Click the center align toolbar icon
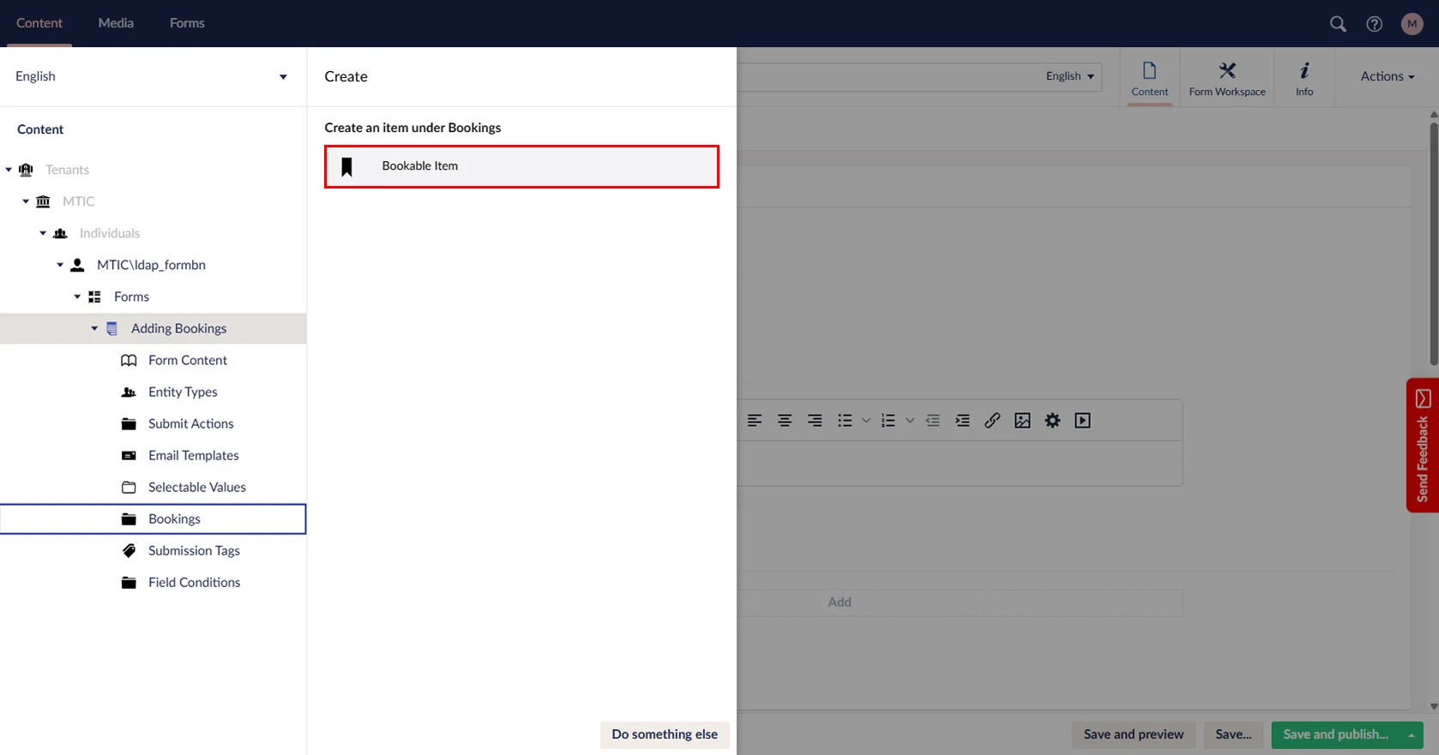Screen dimensions: 1439x755 [x=784, y=421]
